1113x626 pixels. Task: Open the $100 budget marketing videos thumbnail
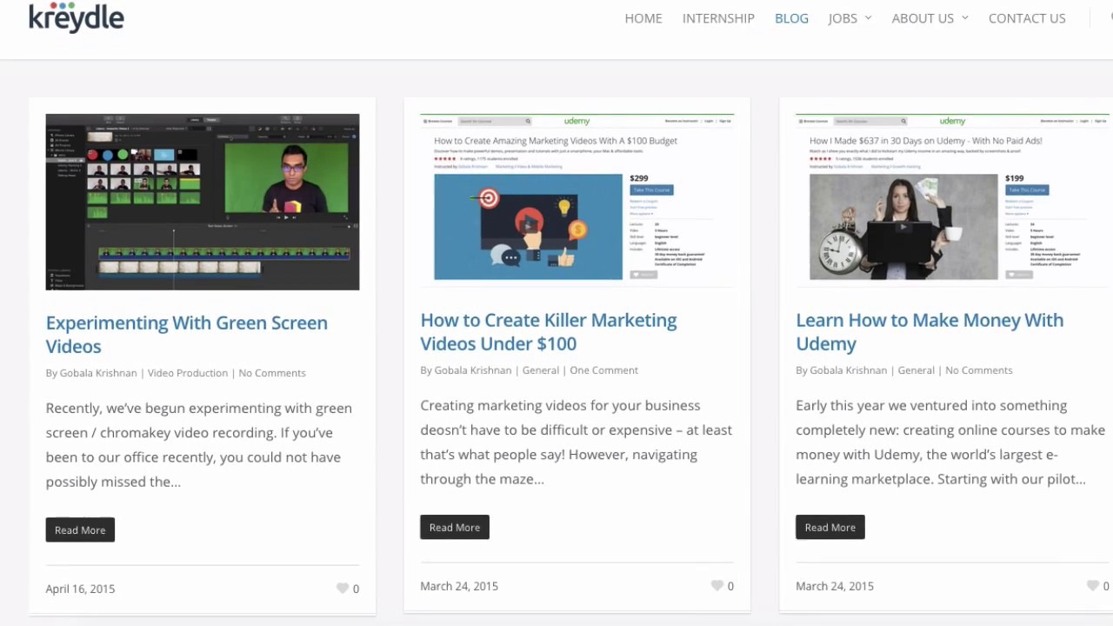click(577, 200)
